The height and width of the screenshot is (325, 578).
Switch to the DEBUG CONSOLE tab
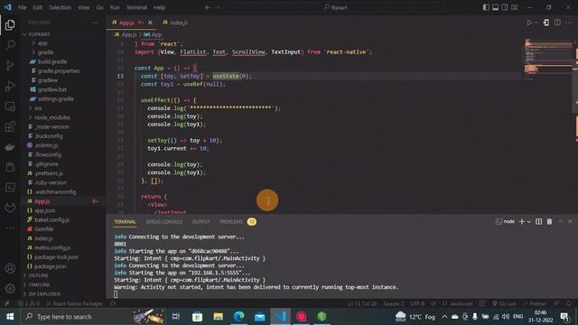pyautogui.click(x=164, y=221)
